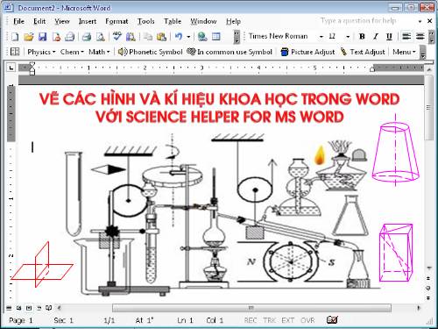Click the Undo arrow icon
This screenshot has height=329, width=438.
179,37
